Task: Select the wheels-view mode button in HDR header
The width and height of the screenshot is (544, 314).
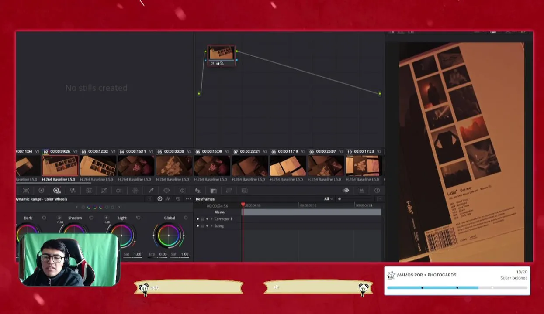Action: (x=160, y=199)
